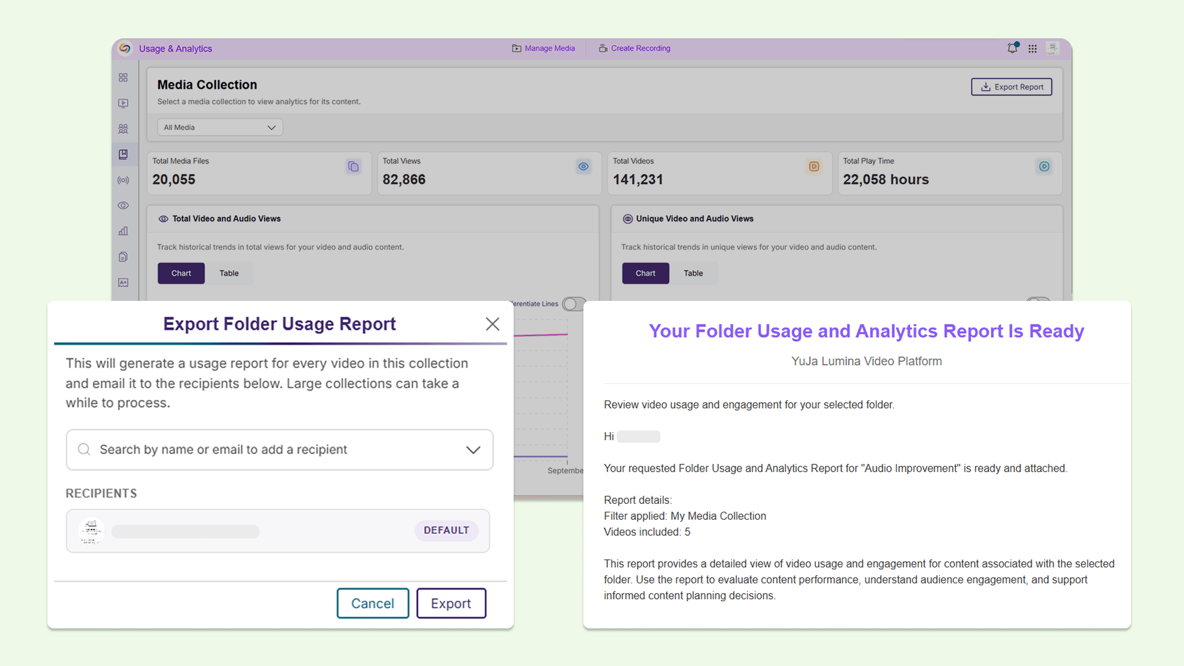Select Chart tab under Unique Video and Audio Views
The width and height of the screenshot is (1184, 666).
646,273
